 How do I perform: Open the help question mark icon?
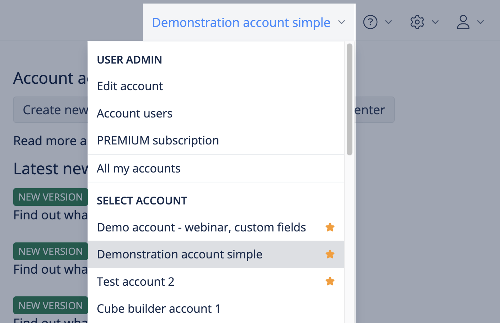point(370,22)
